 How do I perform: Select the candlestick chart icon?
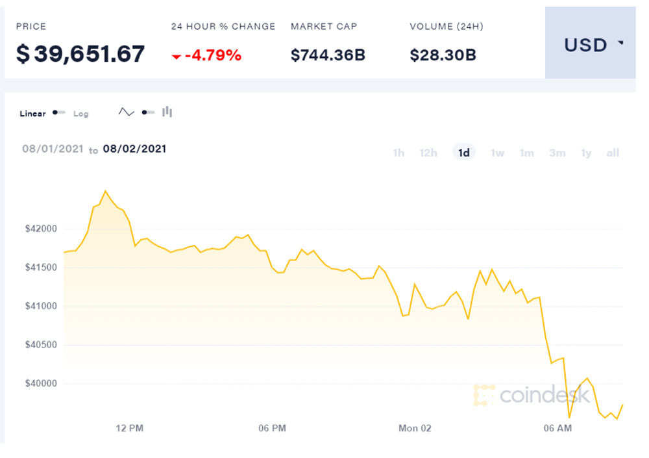click(x=167, y=112)
